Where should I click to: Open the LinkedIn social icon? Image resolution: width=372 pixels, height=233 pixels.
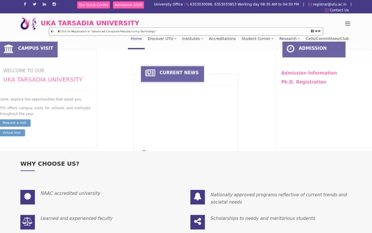pyautogui.click(x=44, y=4)
